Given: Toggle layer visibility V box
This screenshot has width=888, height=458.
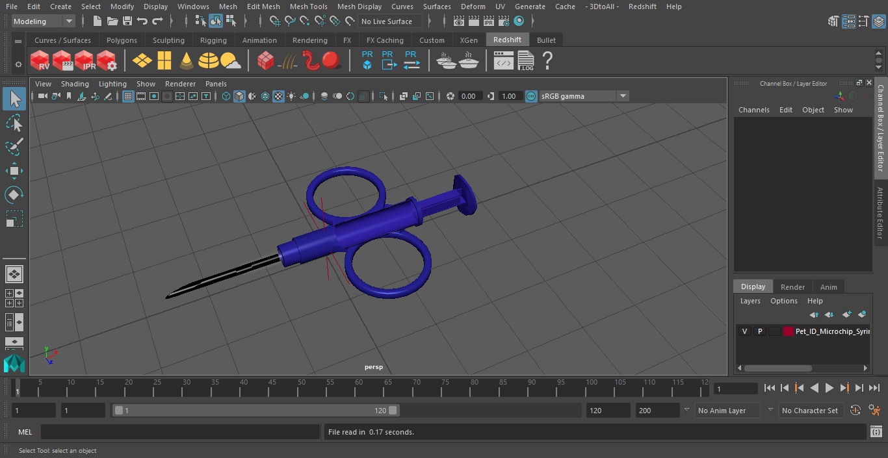Looking at the screenshot, I should 745,331.
